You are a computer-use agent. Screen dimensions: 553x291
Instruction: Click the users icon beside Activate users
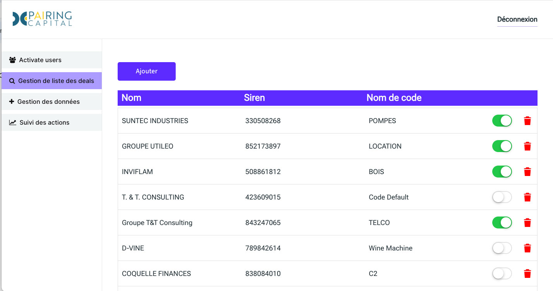(x=12, y=60)
